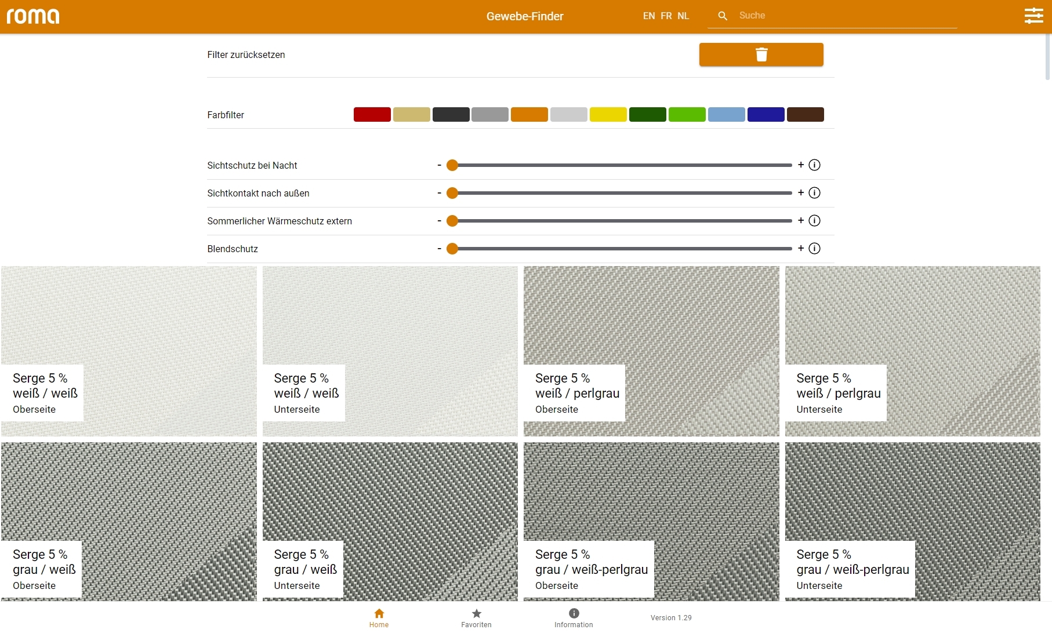
Task: Filter by medium gray color swatch
Action: (x=490, y=114)
